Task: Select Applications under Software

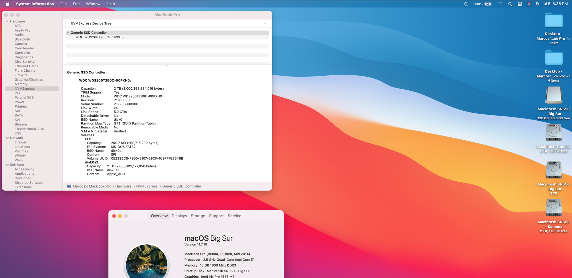Action: [24, 174]
